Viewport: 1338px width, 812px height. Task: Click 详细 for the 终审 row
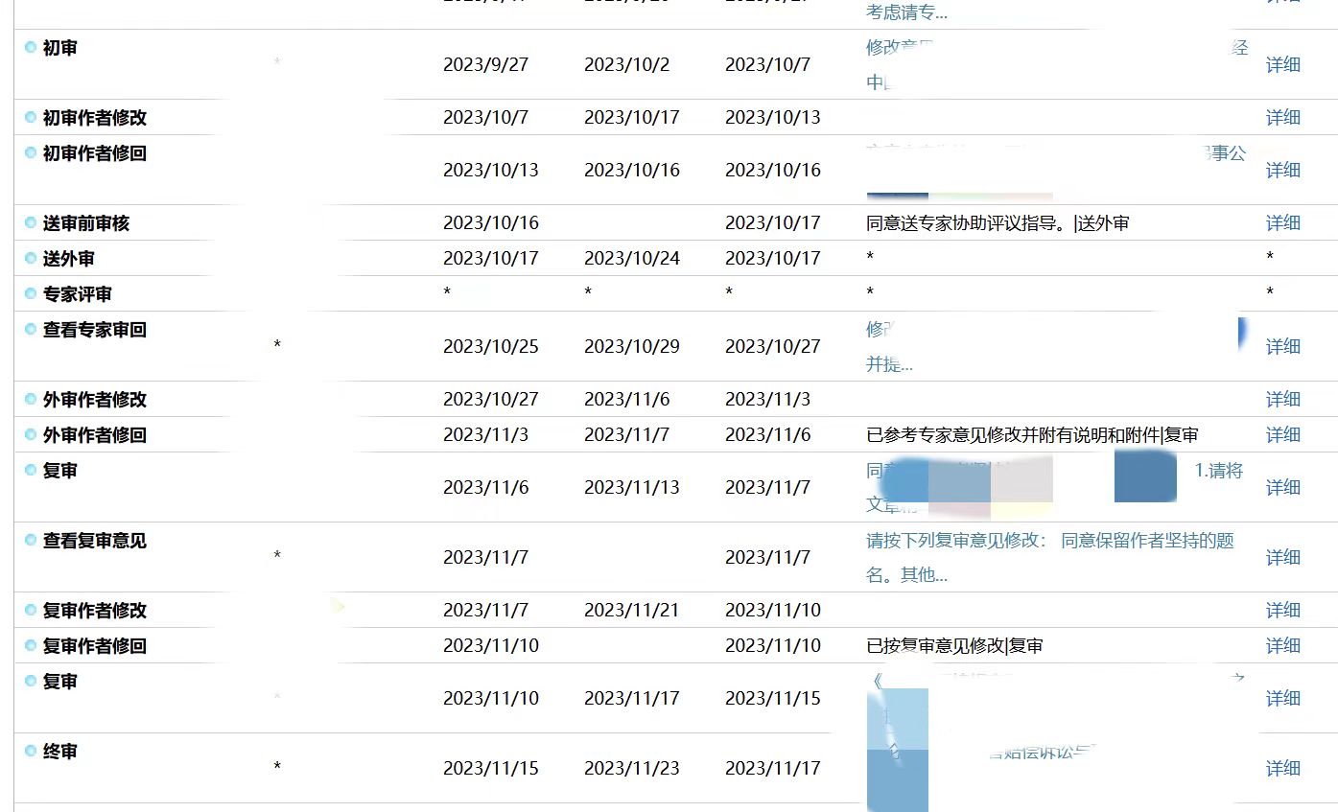pos(1282,768)
